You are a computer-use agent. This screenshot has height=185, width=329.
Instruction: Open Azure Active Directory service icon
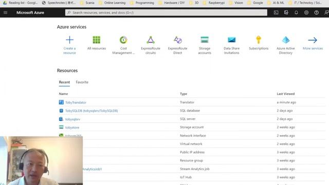pos(286,40)
